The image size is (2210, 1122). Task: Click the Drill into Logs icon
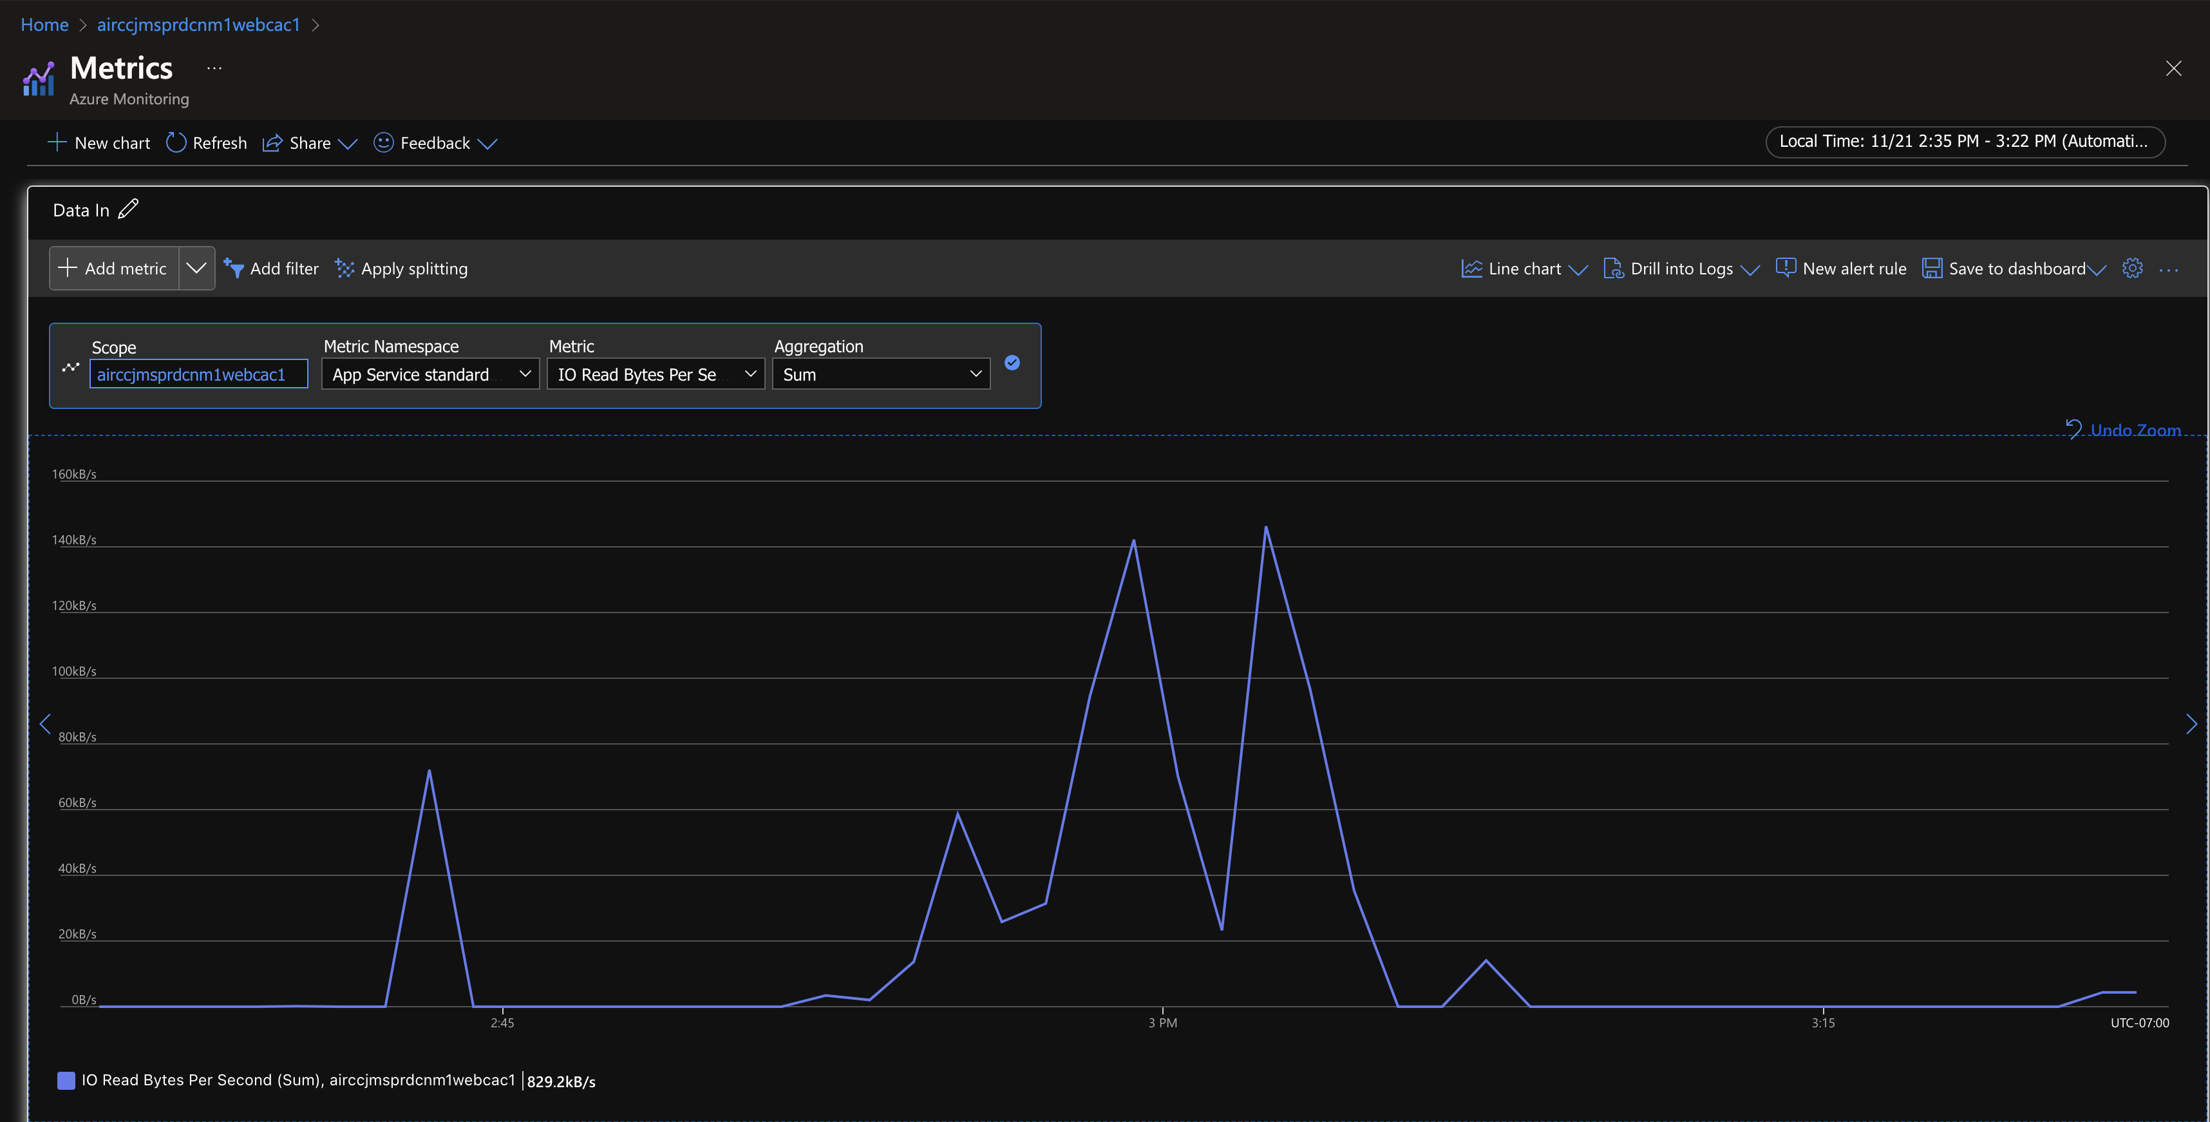coord(1612,268)
